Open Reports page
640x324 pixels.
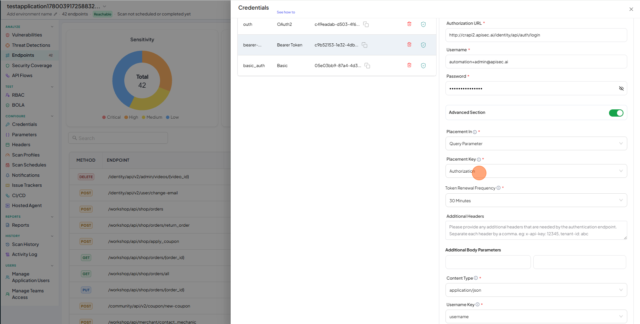(x=21, y=225)
